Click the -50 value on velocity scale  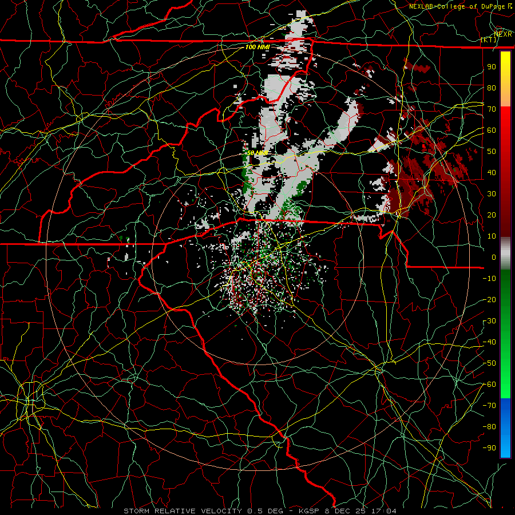coord(489,363)
